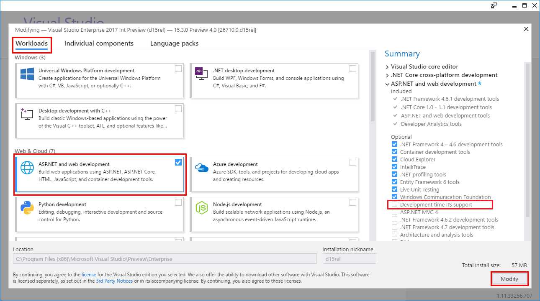
Task: Click the ASP.NET and web development globe icon
Action: pos(27,168)
